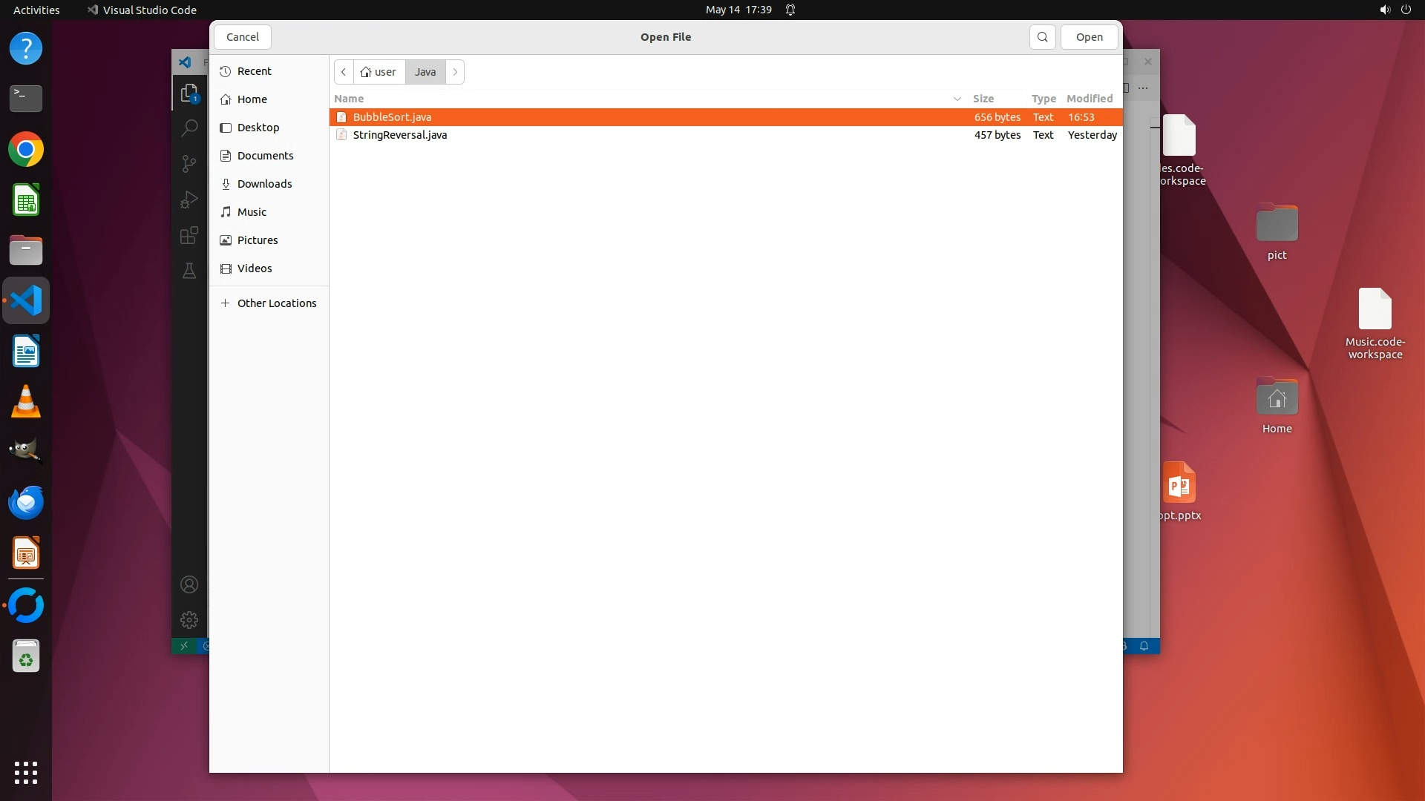Click the Open button

(1089, 37)
